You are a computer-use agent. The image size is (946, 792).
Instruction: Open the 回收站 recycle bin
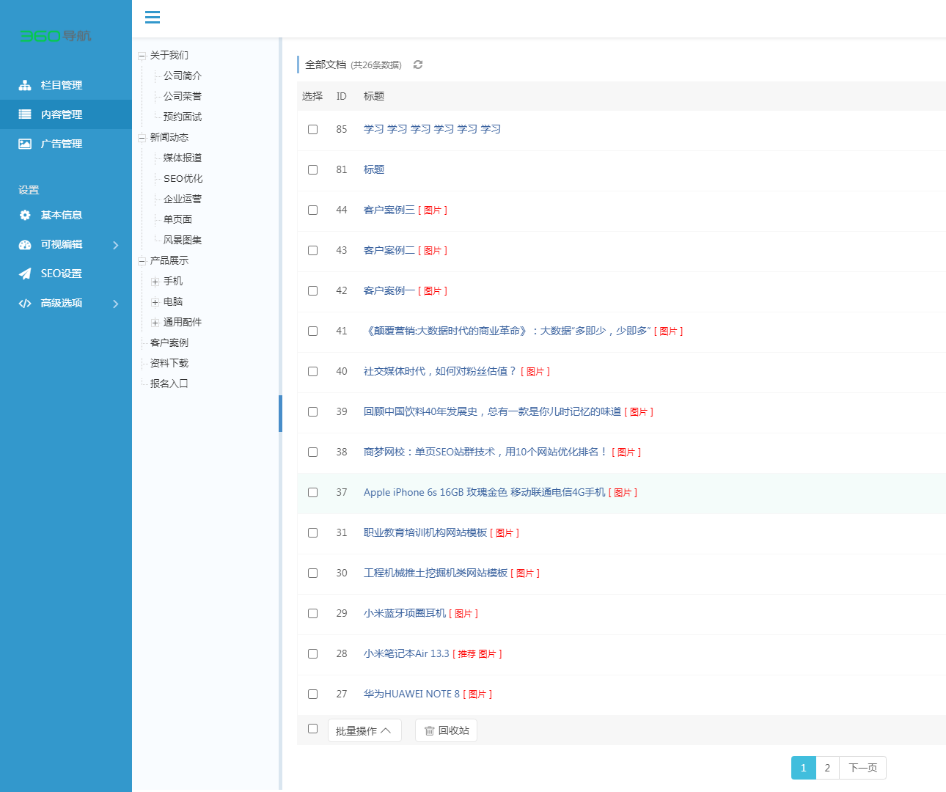coord(446,730)
